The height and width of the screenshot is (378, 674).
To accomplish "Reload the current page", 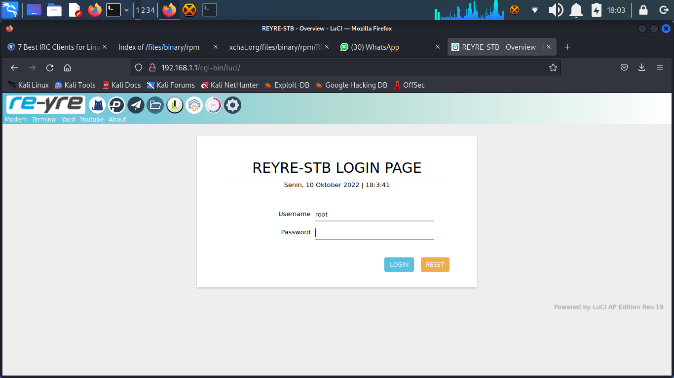I will 50,67.
